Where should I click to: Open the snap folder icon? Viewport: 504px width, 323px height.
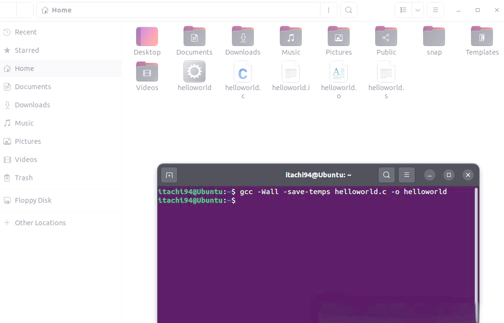(x=434, y=36)
